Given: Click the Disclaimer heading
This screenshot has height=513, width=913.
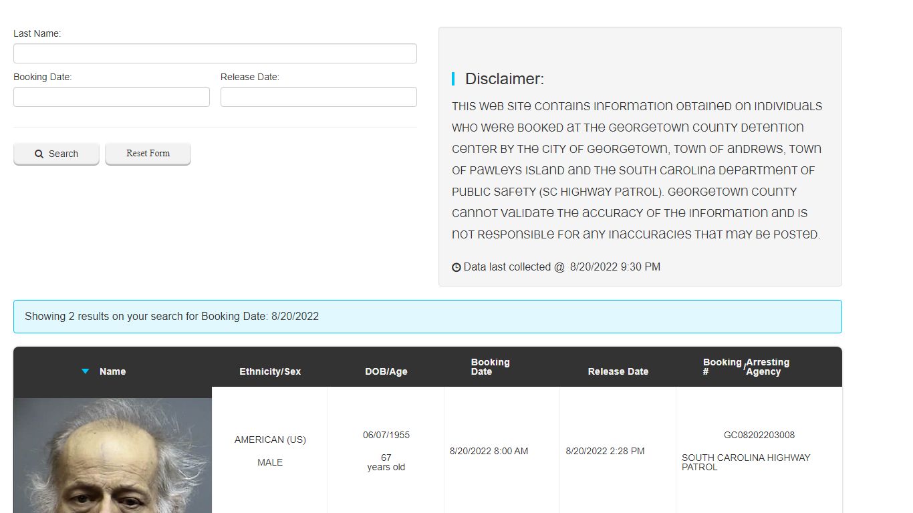Looking at the screenshot, I should point(504,79).
